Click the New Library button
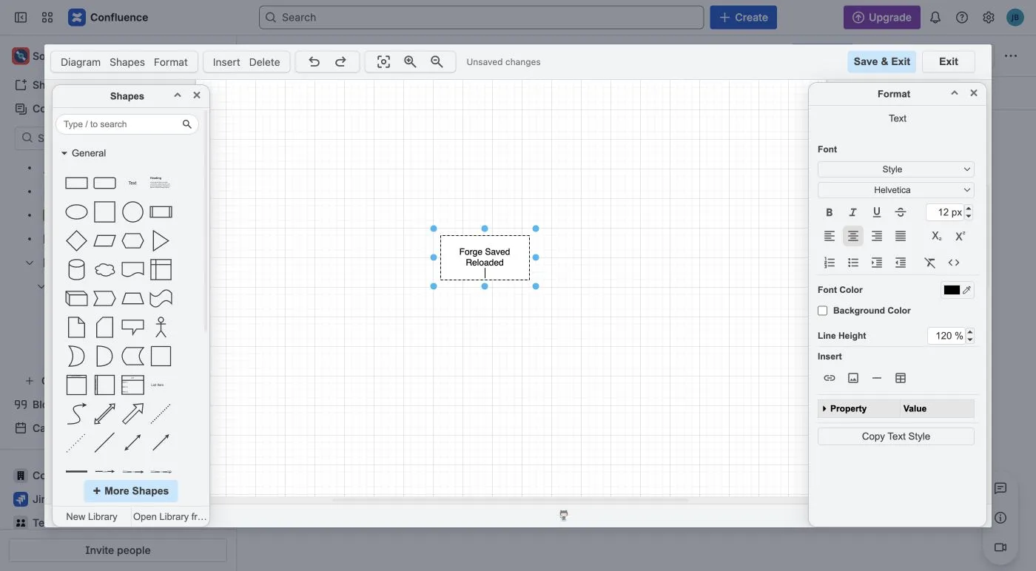This screenshot has width=1036, height=571. coord(92,516)
